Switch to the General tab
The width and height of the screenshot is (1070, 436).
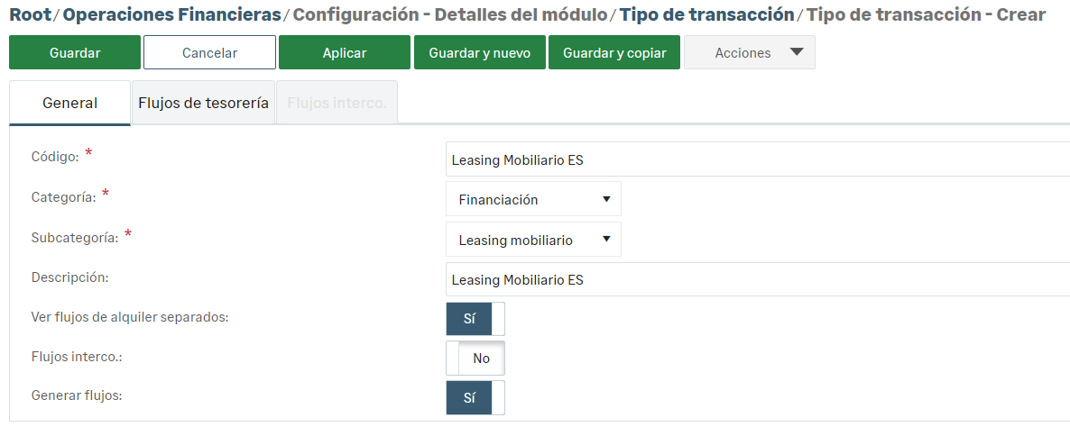pos(69,104)
